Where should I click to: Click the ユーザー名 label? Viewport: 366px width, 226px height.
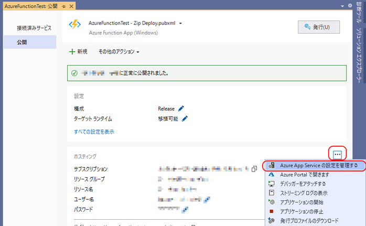(x=84, y=199)
